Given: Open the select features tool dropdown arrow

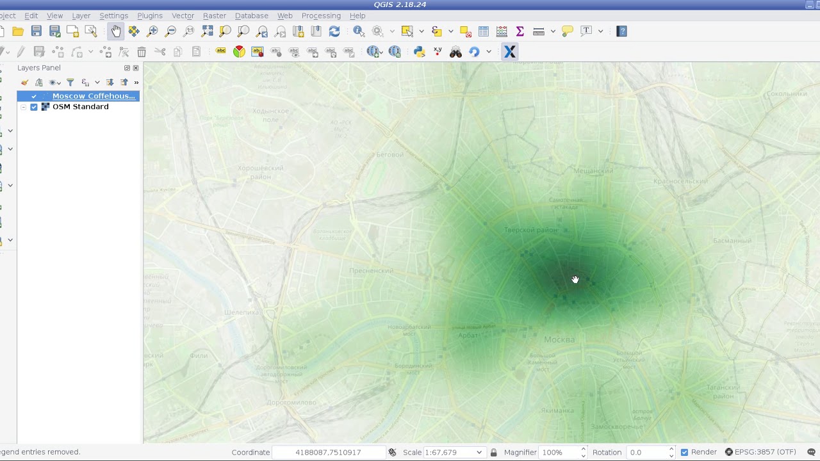Looking at the screenshot, I should 421,31.
